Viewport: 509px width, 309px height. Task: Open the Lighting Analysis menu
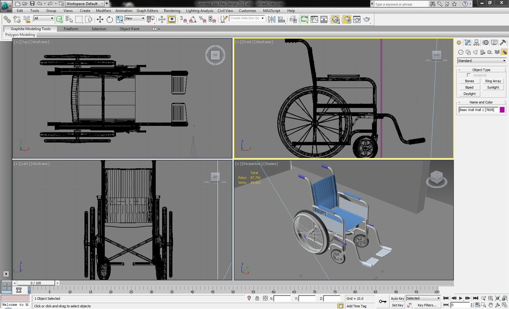pos(199,11)
